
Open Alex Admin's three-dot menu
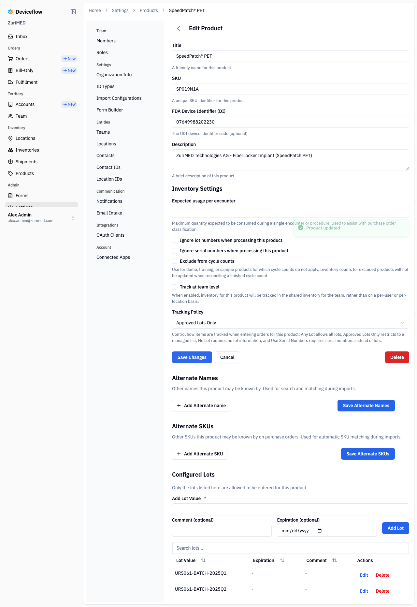[x=73, y=218]
